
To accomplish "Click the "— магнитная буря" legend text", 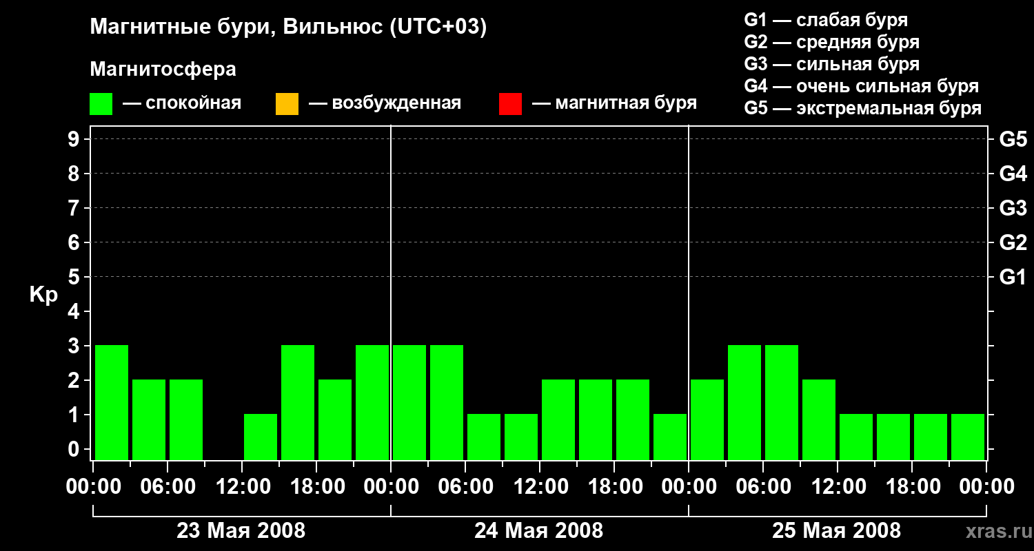I will pos(615,103).
